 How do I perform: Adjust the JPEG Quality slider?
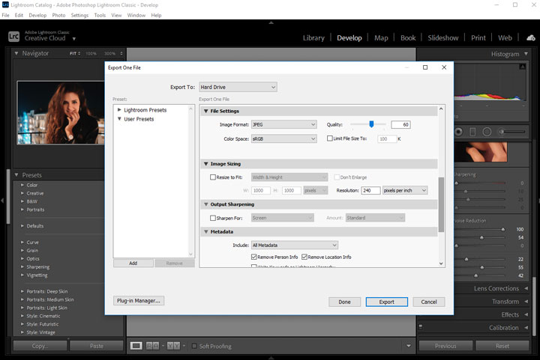[371, 124]
